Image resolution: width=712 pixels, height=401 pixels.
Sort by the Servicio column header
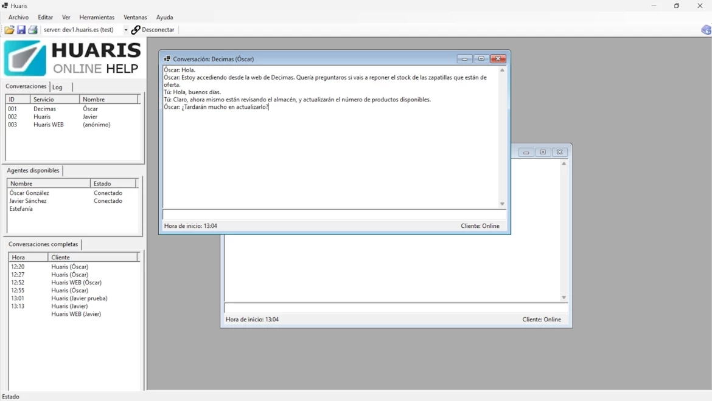(x=55, y=99)
